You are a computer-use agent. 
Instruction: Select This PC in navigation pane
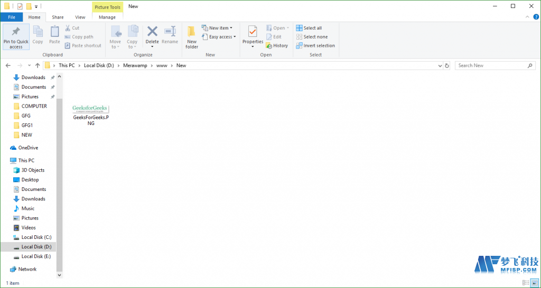coord(26,160)
